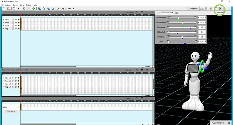
Task: Open the File menu
Action: (2, 5)
